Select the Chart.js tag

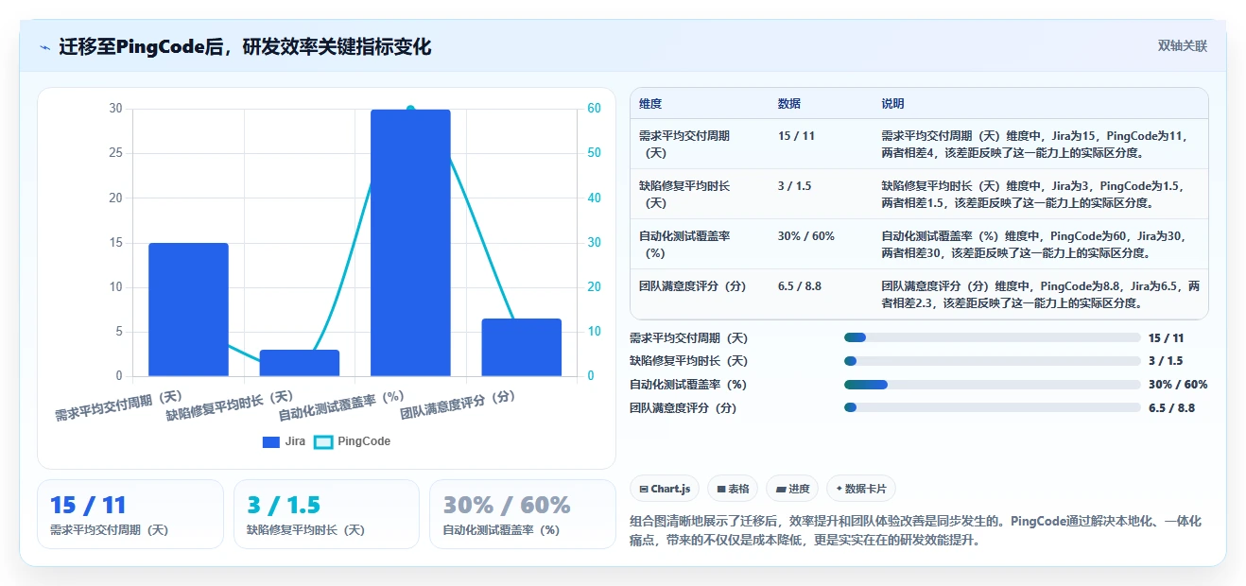666,489
